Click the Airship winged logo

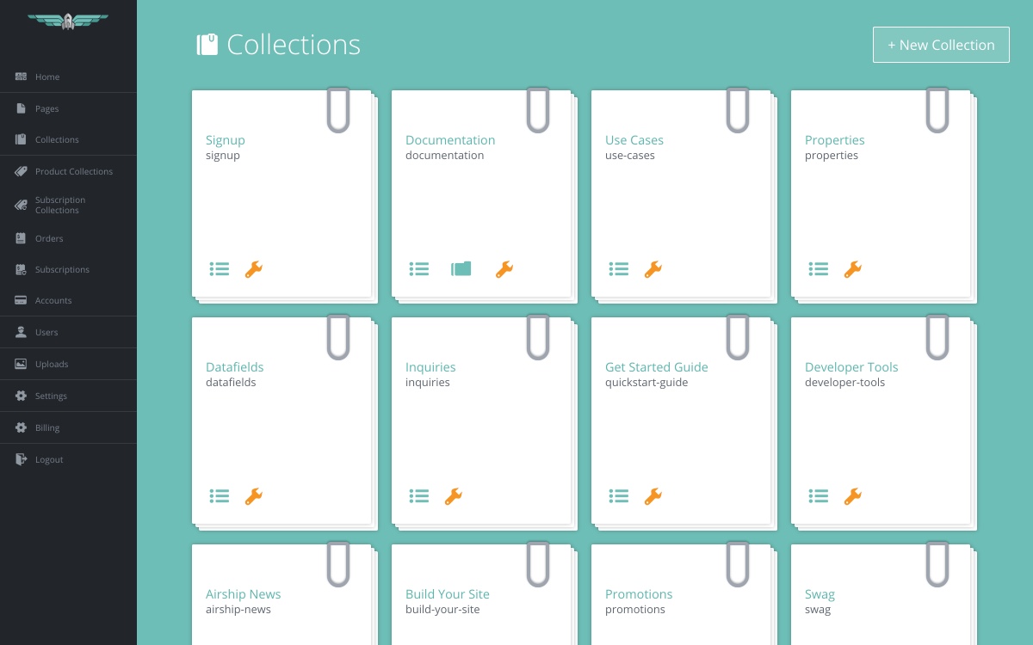click(68, 21)
